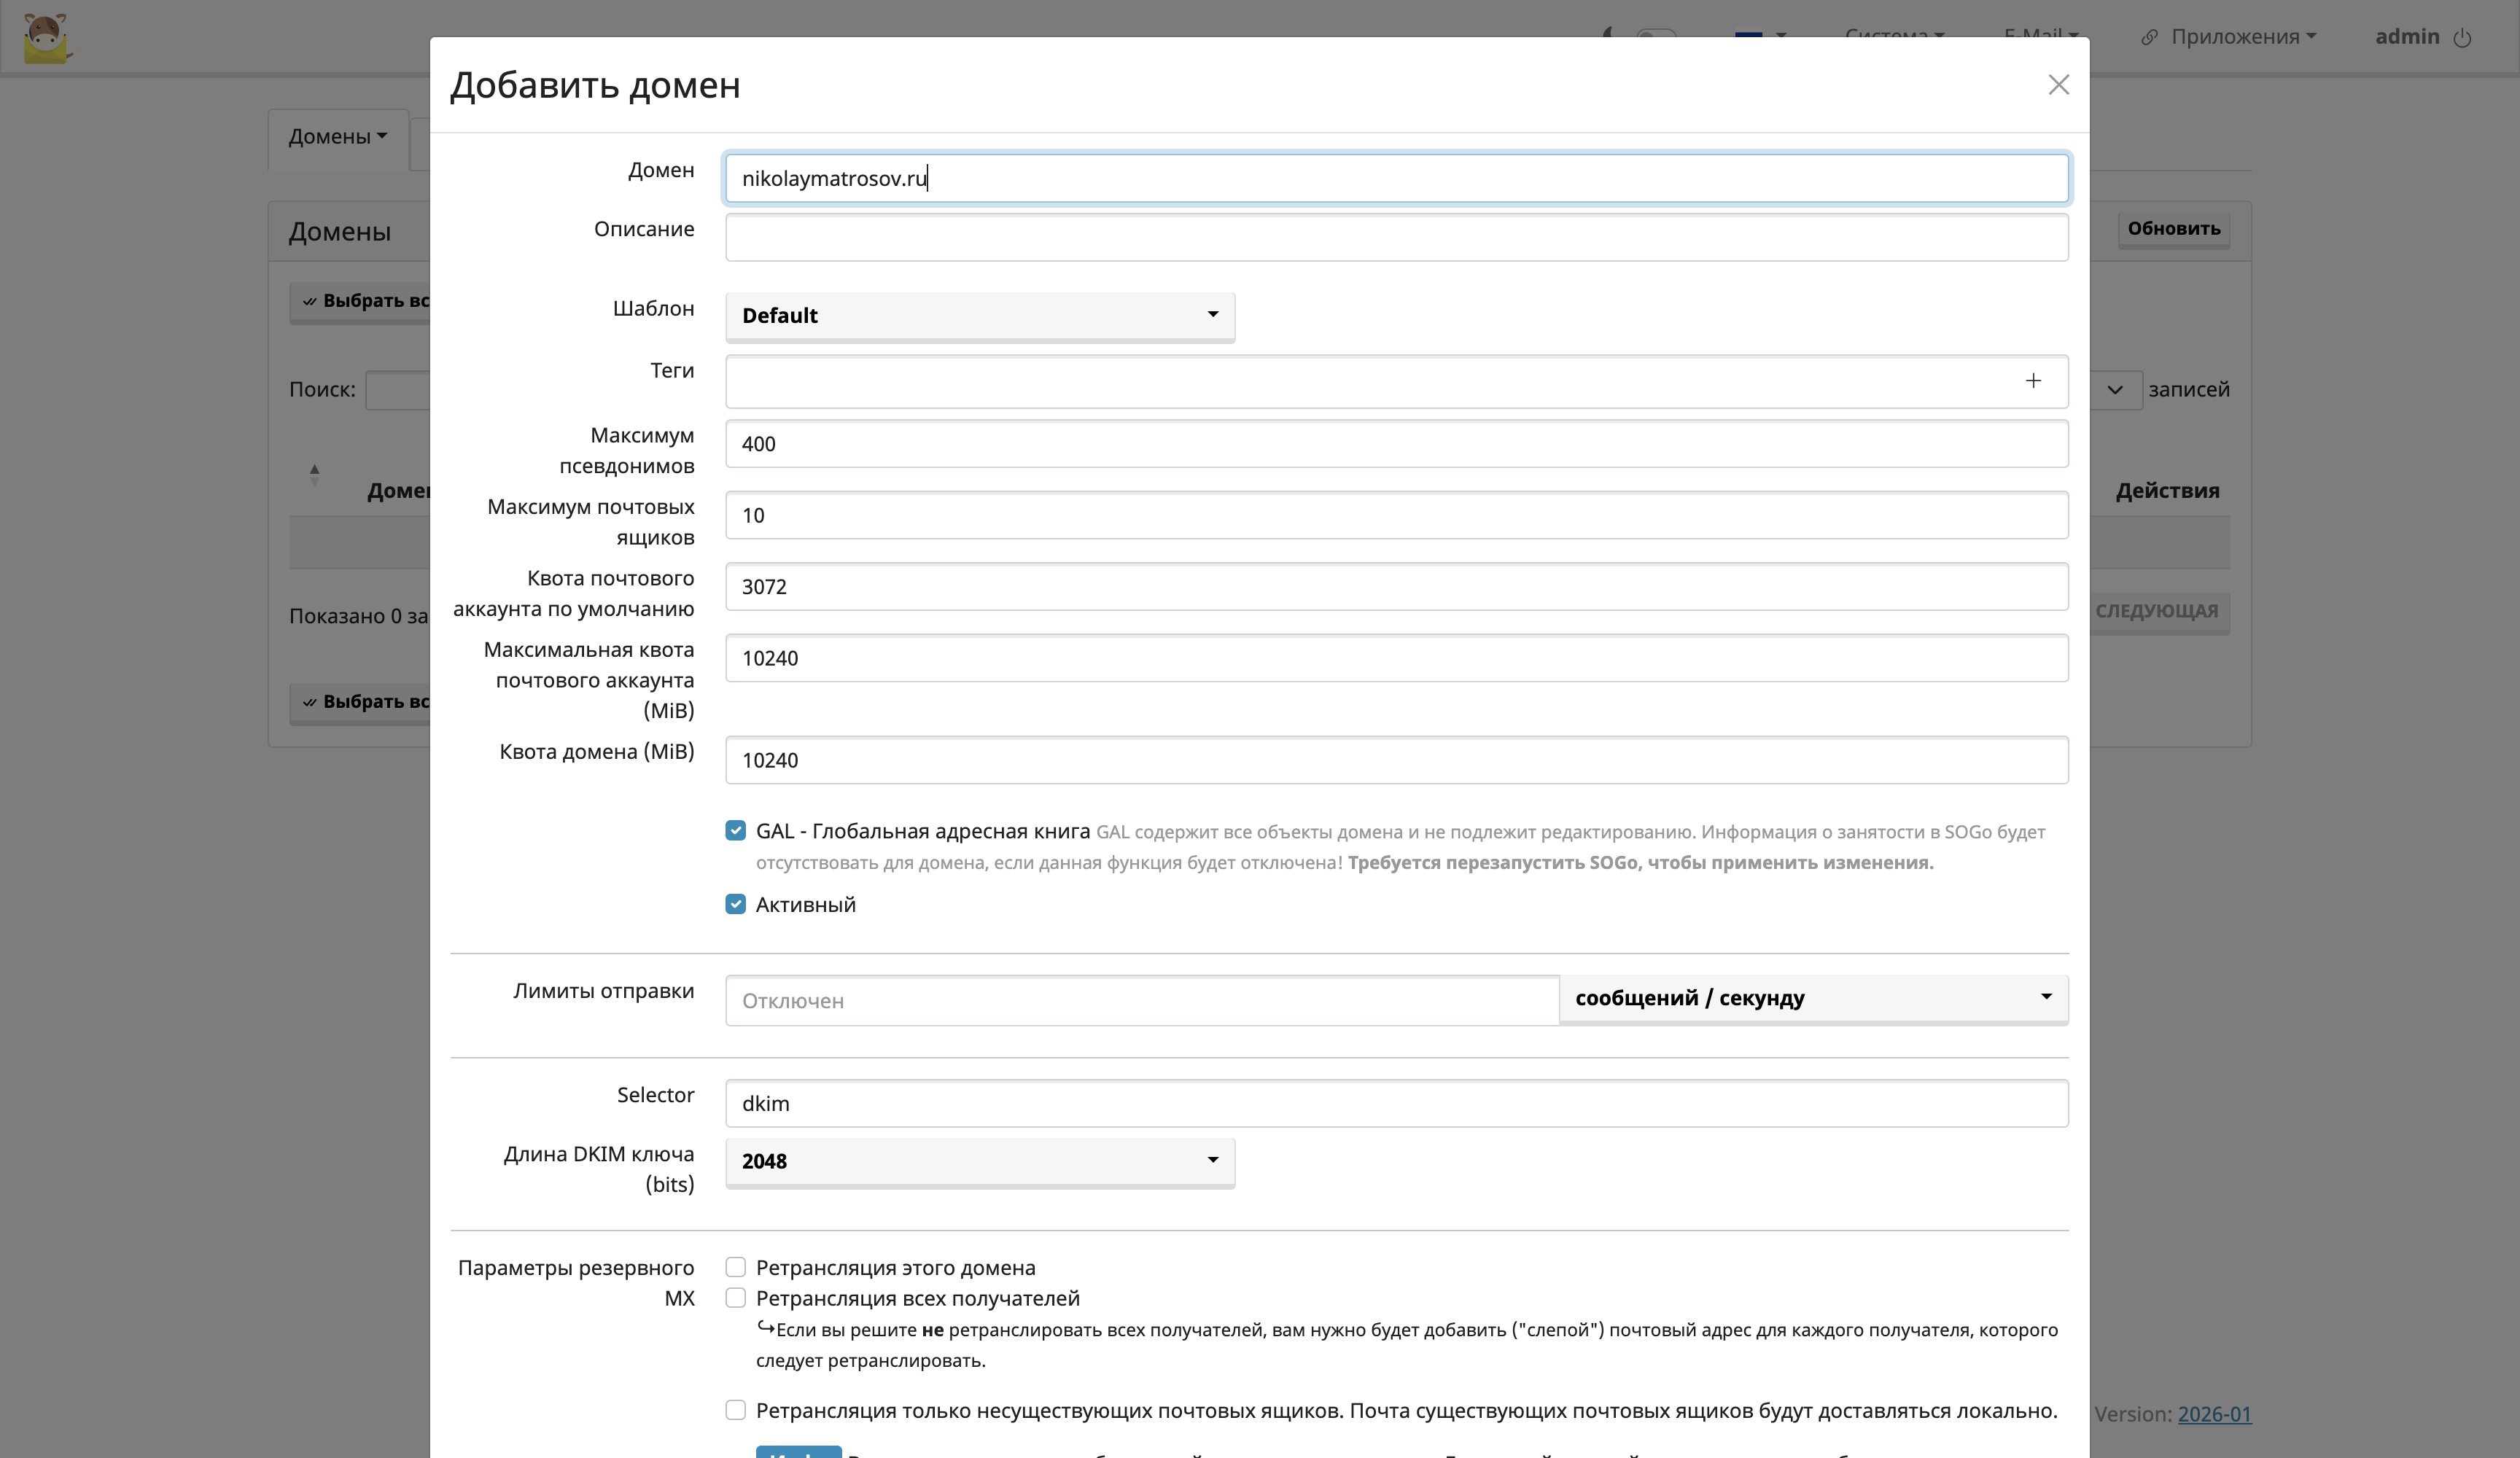Click the power logout icon next to admin

coord(2463,38)
